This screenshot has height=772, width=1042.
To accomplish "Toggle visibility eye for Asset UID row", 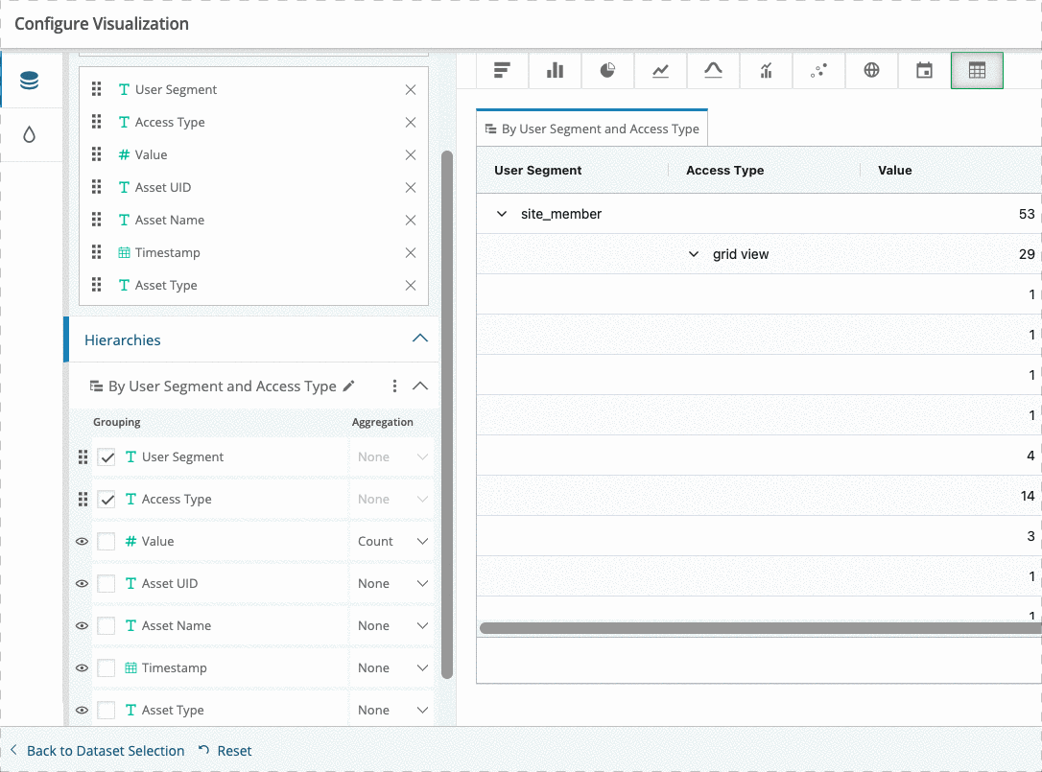I will pos(82,583).
